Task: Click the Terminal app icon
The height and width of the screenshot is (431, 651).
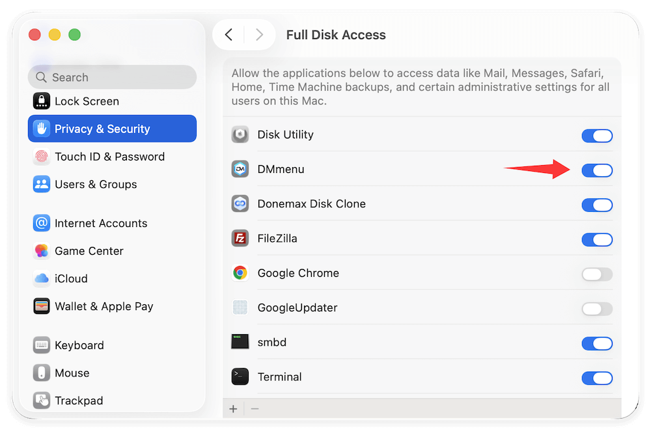Action: pos(240,376)
